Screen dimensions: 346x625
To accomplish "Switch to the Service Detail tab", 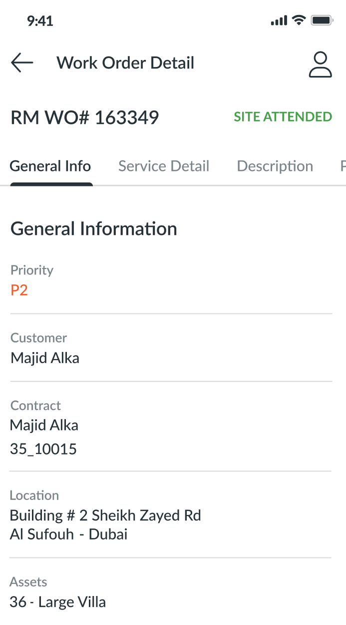I will coord(164,166).
